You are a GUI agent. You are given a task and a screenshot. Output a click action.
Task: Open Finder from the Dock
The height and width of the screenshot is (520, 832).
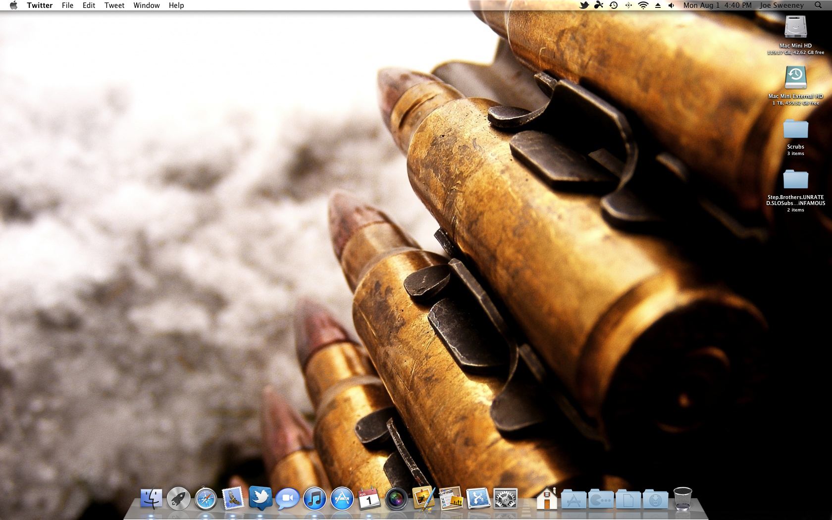point(151,499)
